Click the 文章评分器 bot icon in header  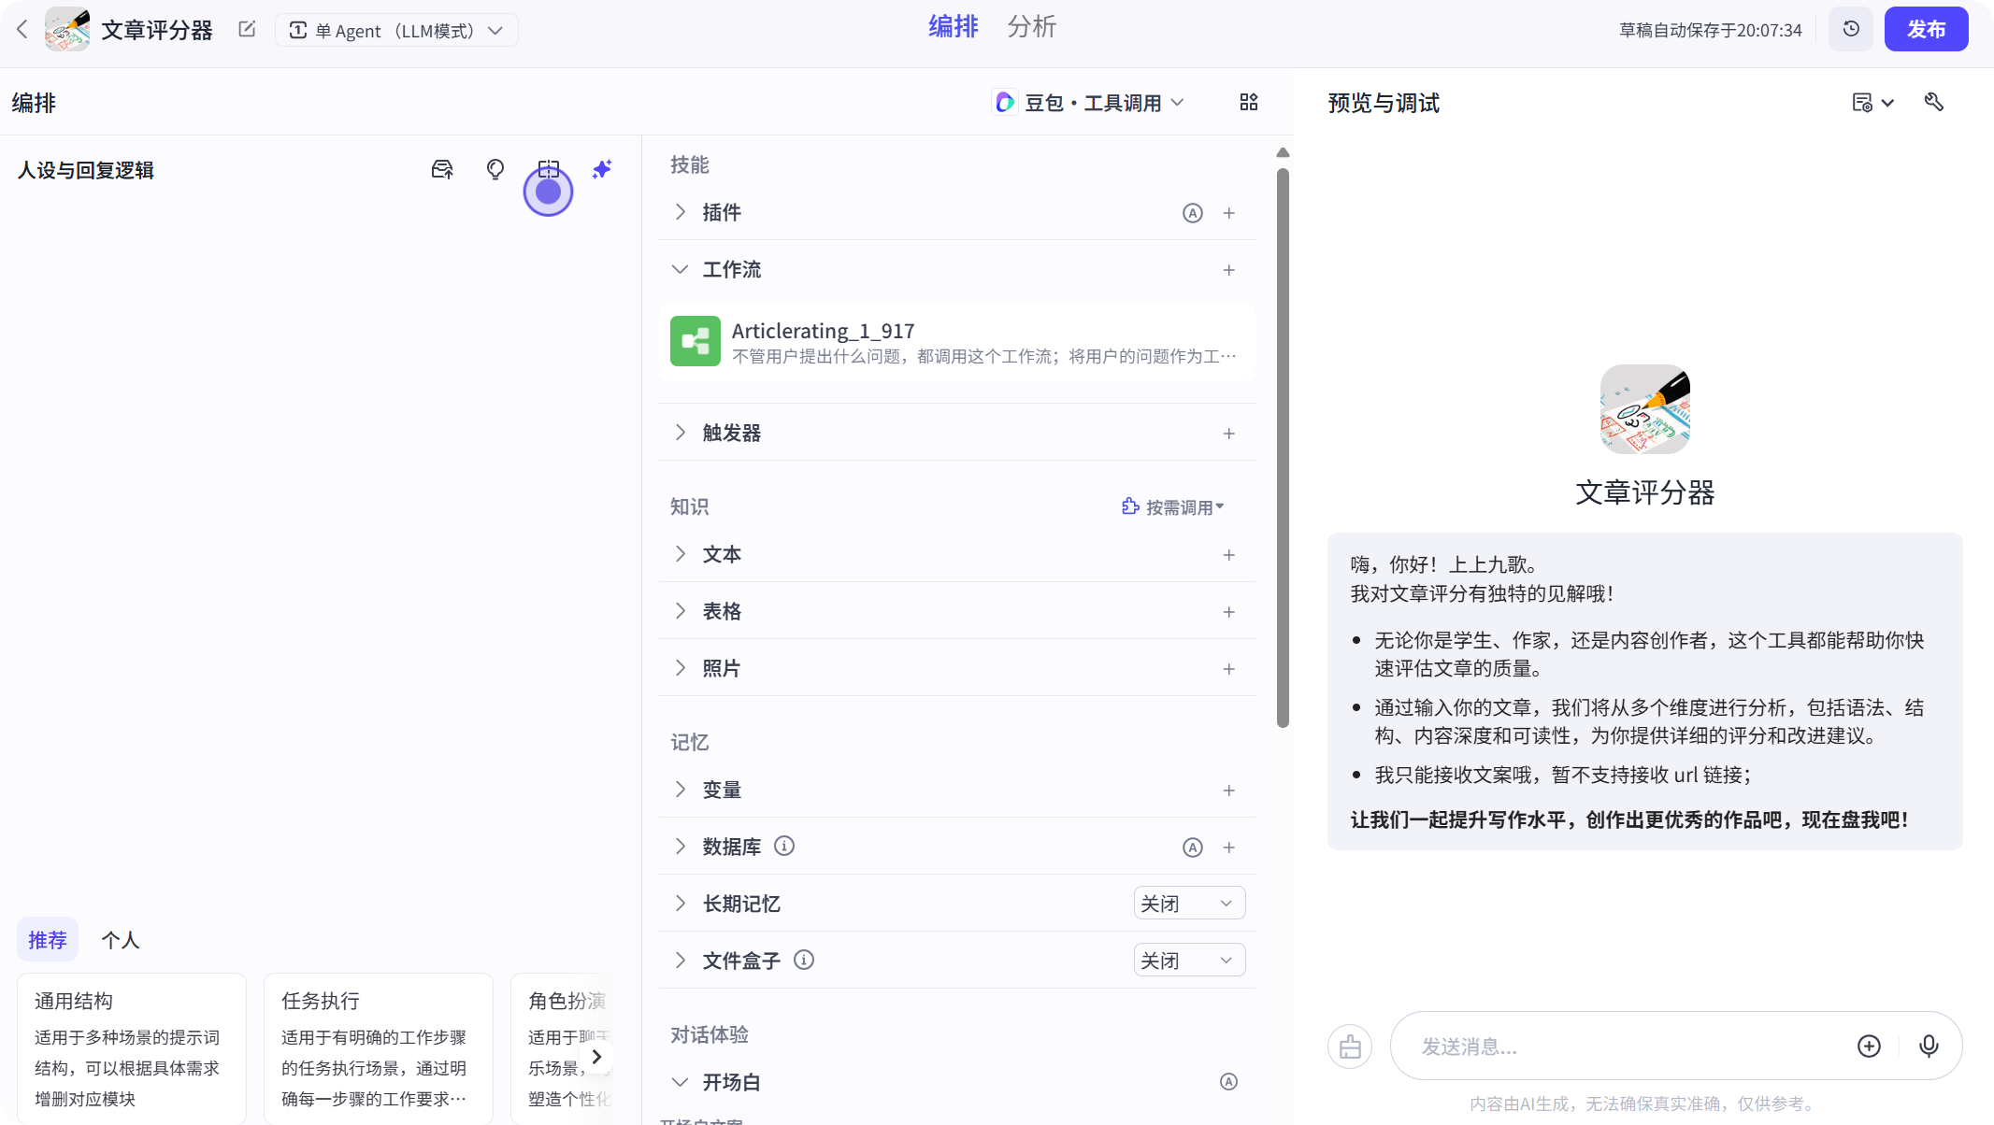tap(67, 29)
